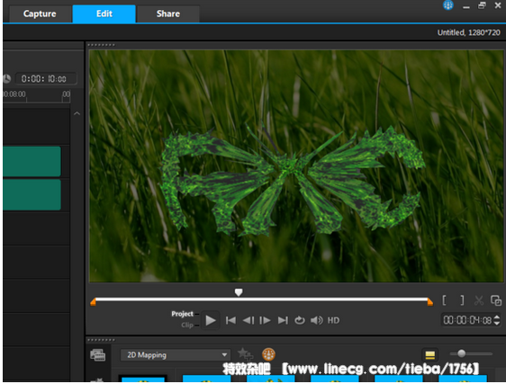
Task: Select the lower teal timeline clip
Action: coord(32,195)
